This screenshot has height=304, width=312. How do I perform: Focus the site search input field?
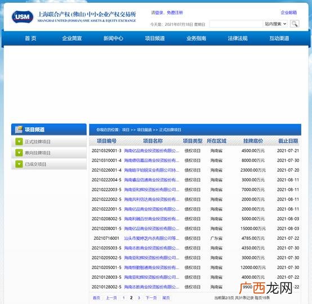click(236, 24)
